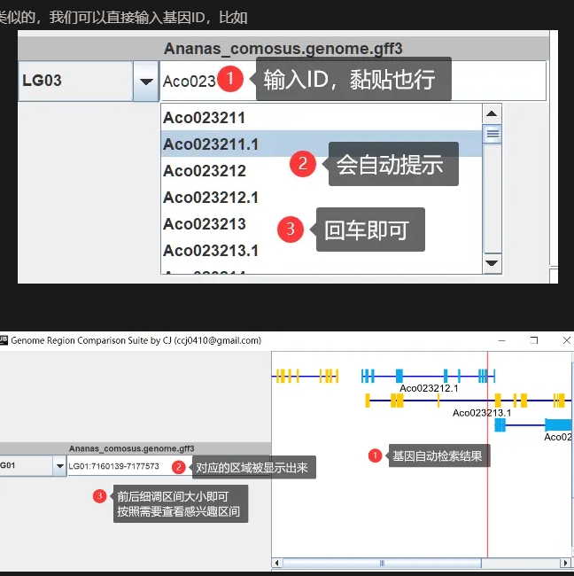Viewport: 574px width, 576px height.
Task: Click the suggestion list scroll-up arrow
Action: click(x=492, y=114)
